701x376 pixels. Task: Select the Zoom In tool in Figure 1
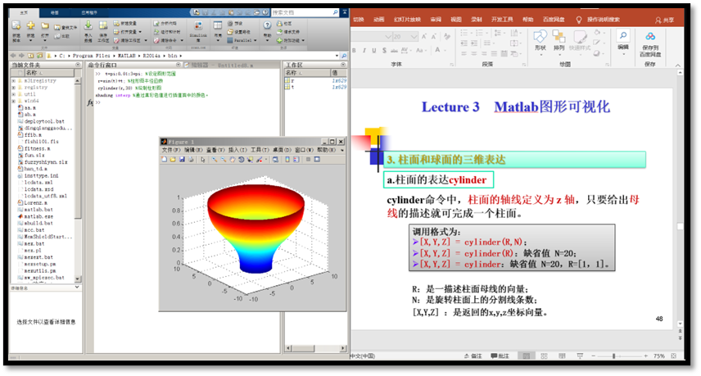[x=214, y=160]
